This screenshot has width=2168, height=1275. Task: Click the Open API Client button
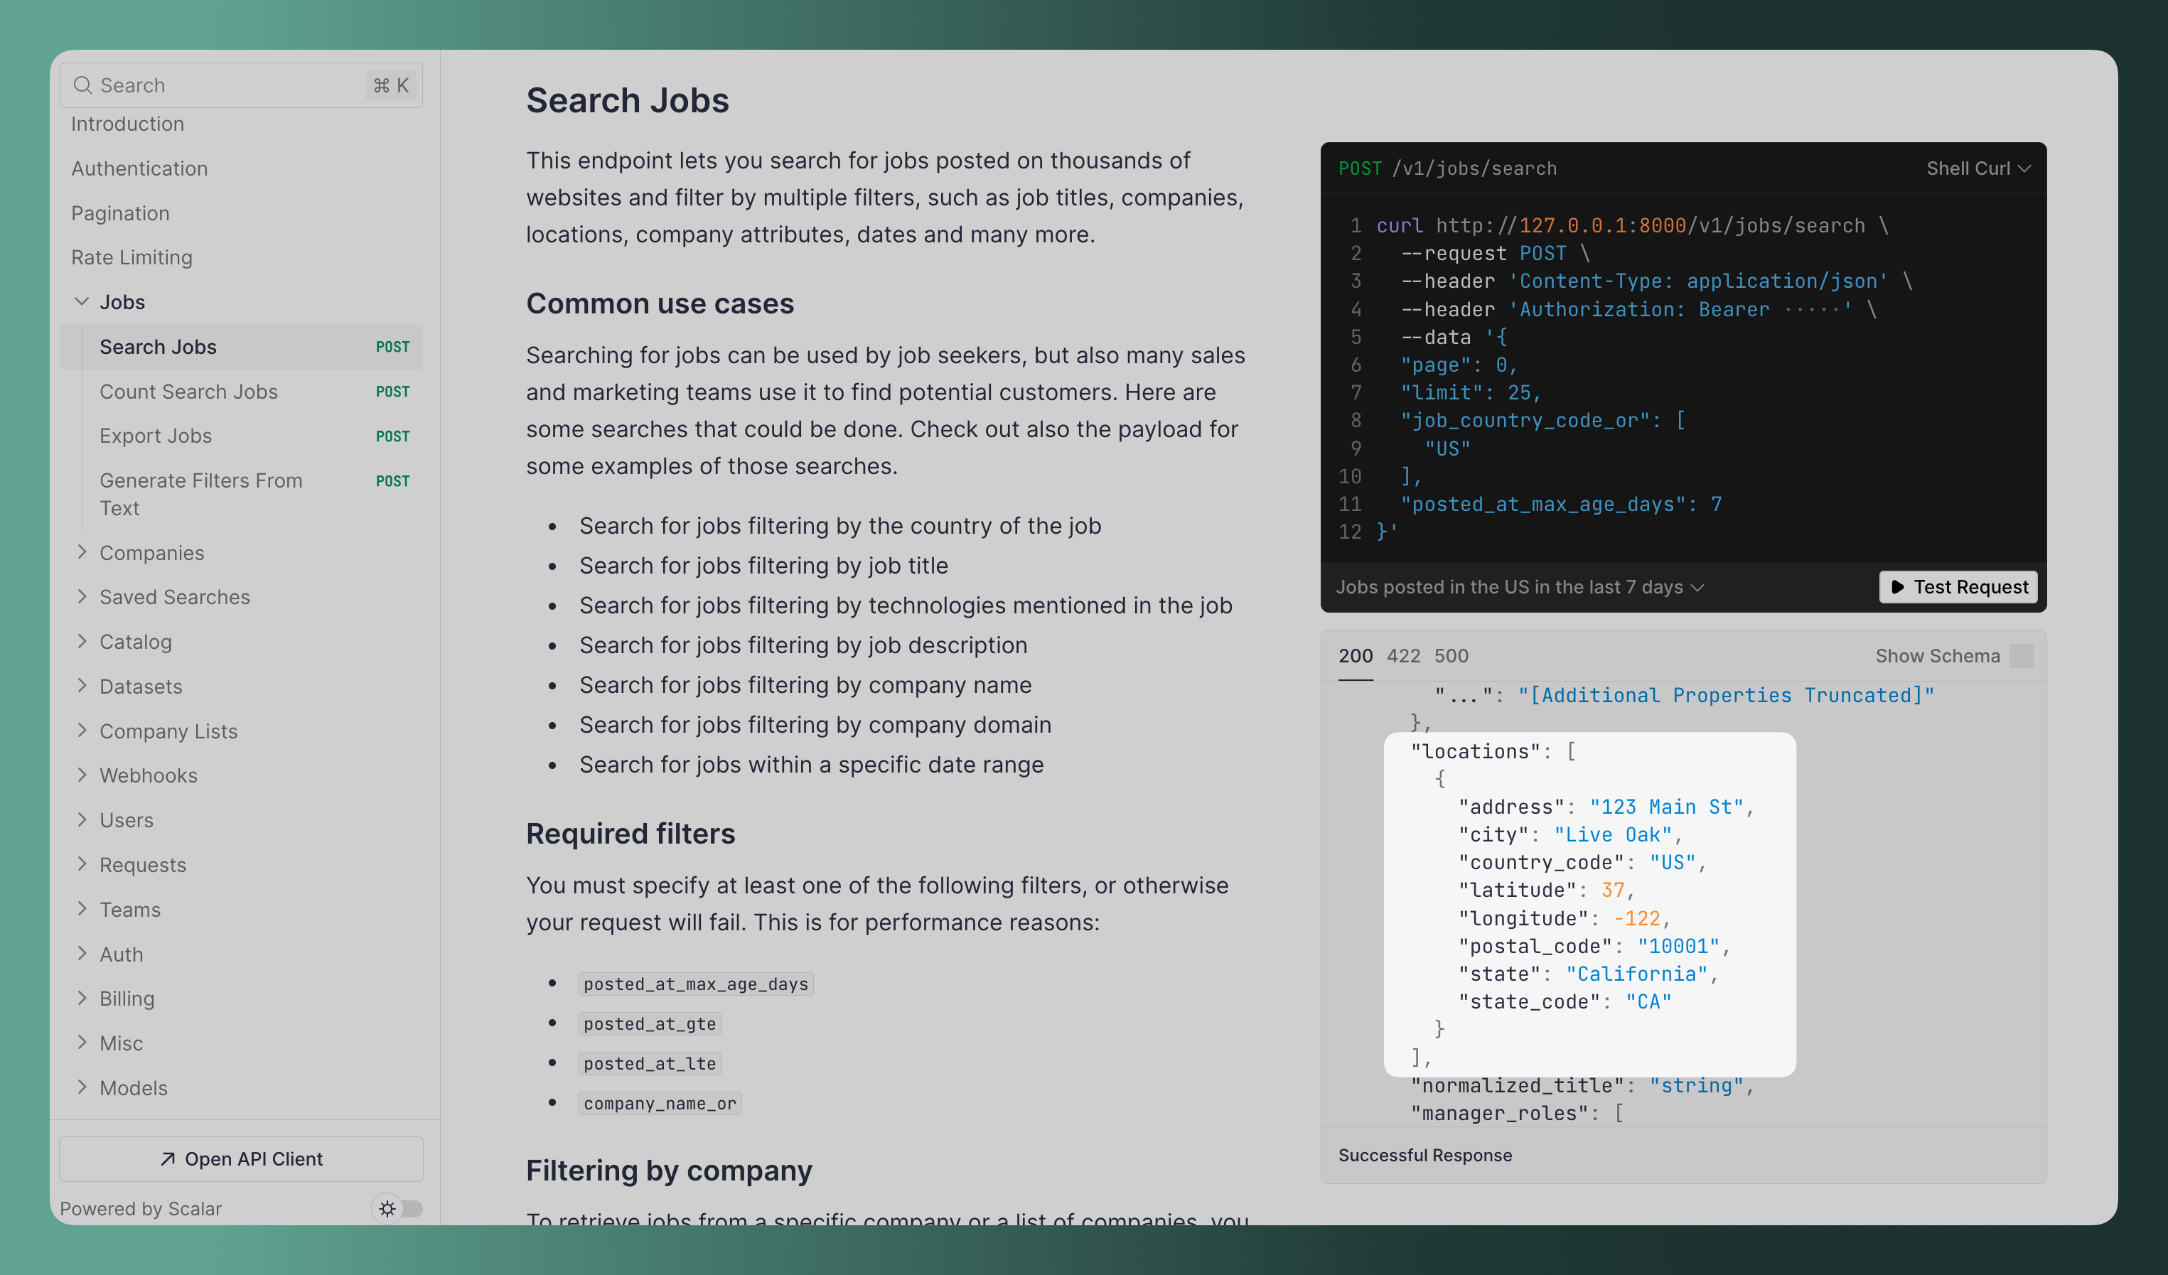pyautogui.click(x=241, y=1159)
